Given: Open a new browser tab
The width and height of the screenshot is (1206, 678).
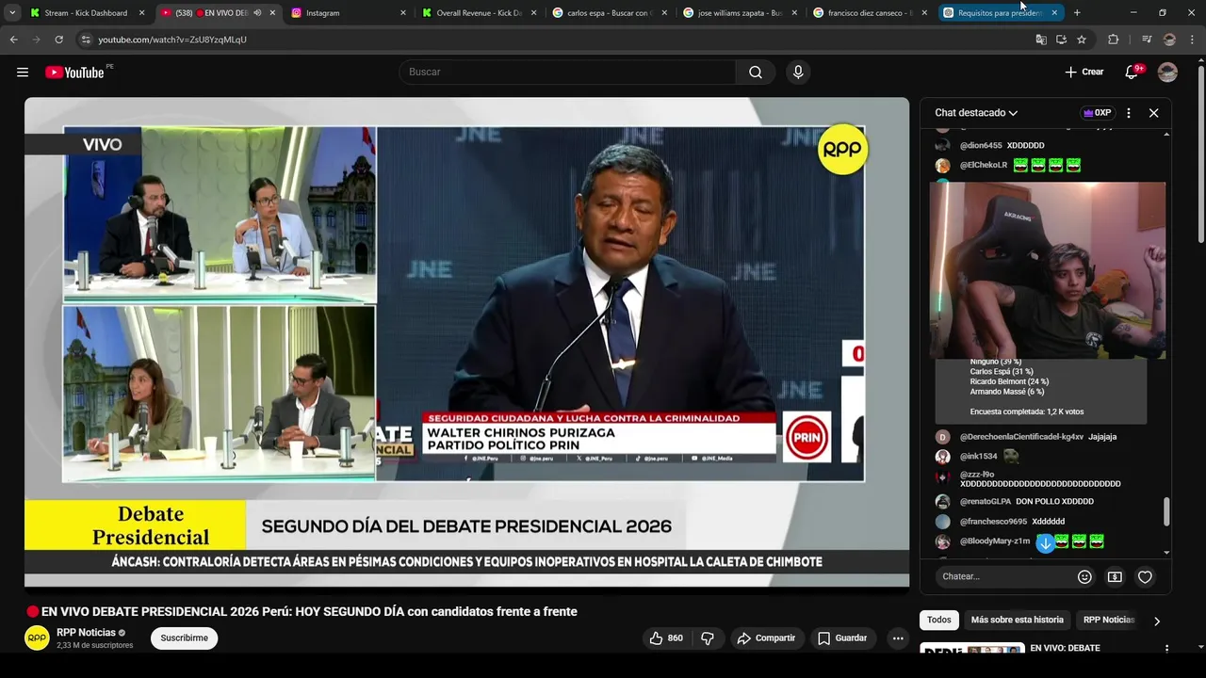Looking at the screenshot, I should pyautogui.click(x=1077, y=13).
